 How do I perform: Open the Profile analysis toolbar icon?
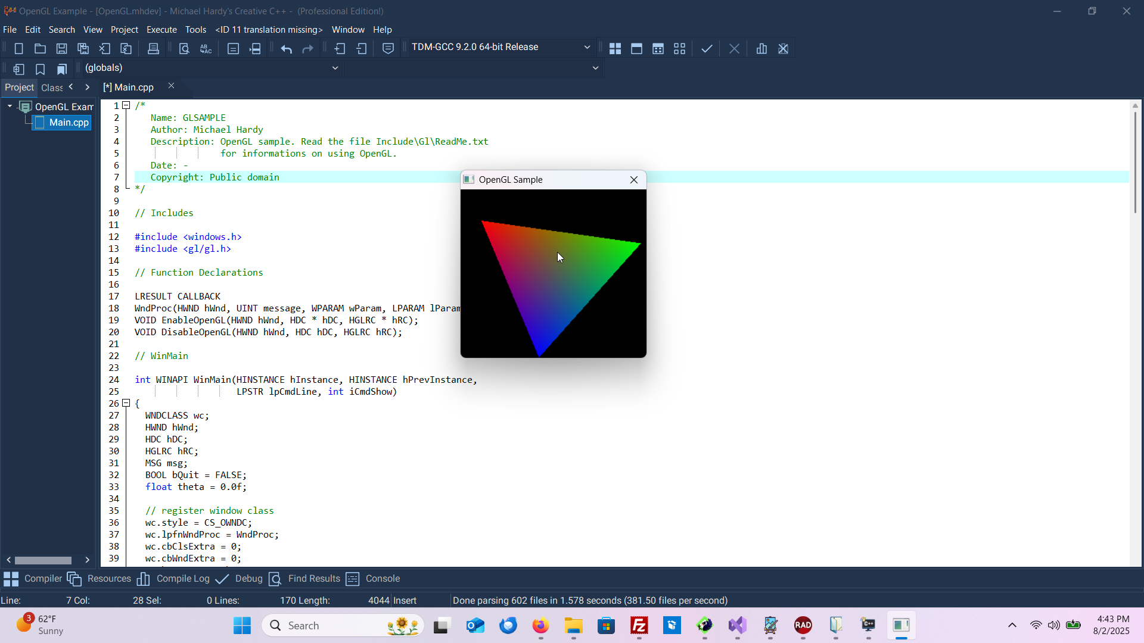click(761, 48)
